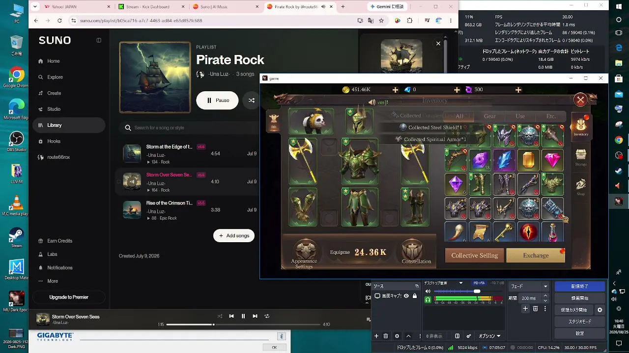Click Upgrade to Premier
Viewport: 629px width, 353px height.
click(69, 297)
